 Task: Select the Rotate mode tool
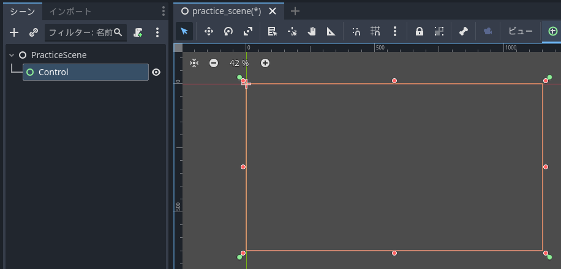tap(228, 32)
